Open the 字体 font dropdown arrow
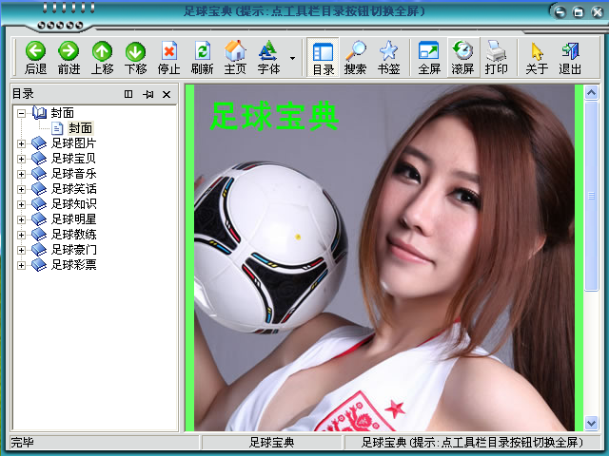 coord(292,58)
